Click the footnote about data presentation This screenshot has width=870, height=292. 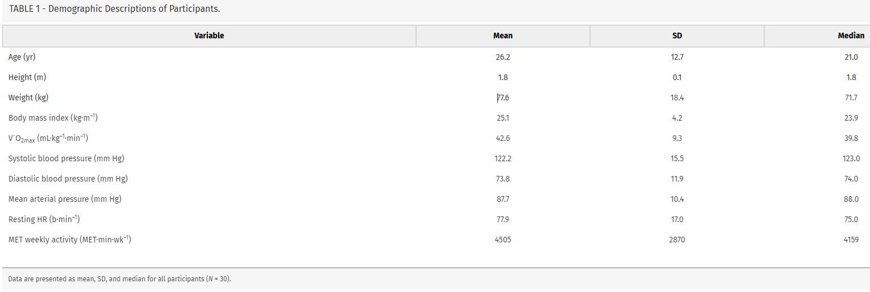120,279
